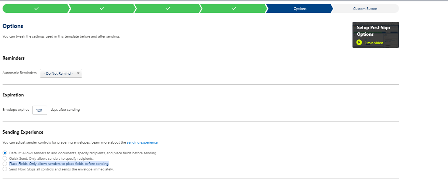Open the 'sending experience' link
The height and width of the screenshot is (187, 448).
point(142,142)
